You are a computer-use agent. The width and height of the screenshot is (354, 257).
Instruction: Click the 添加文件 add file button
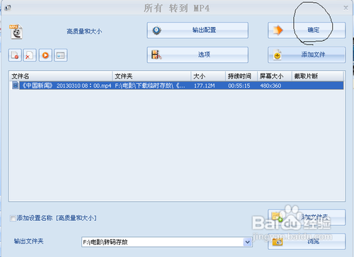(x=307, y=55)
